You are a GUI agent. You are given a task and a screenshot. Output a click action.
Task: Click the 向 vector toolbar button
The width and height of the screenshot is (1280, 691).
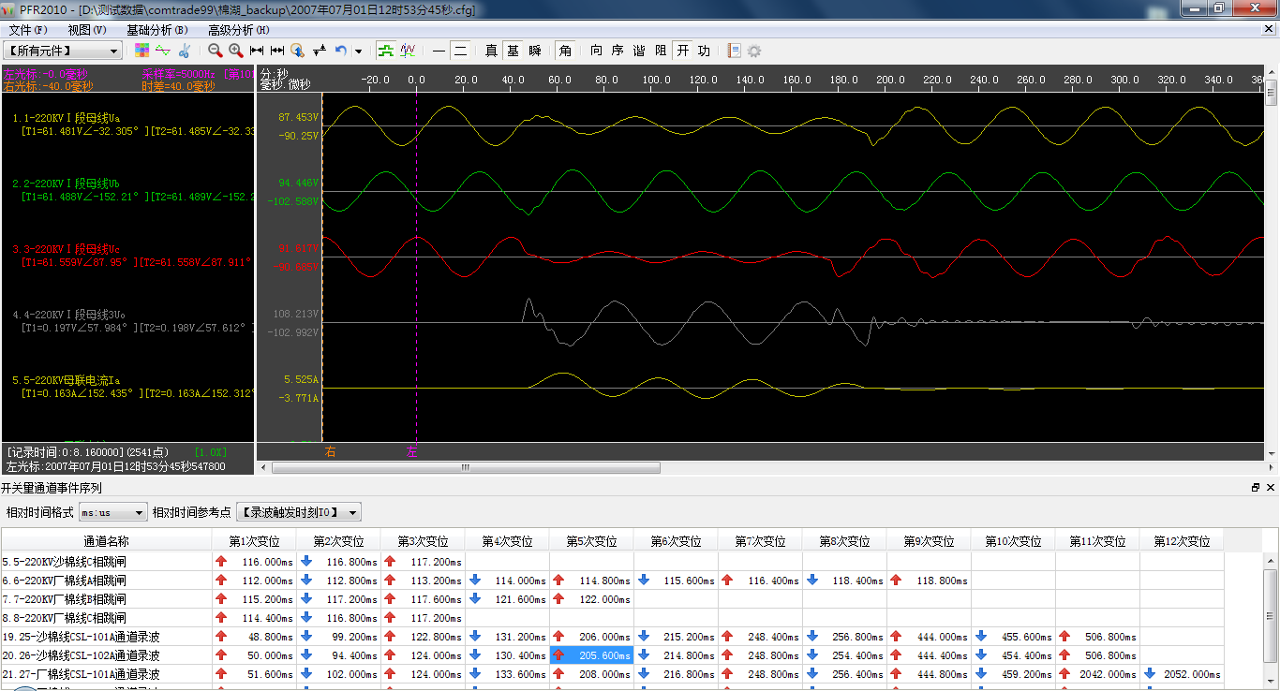point(596,51)
